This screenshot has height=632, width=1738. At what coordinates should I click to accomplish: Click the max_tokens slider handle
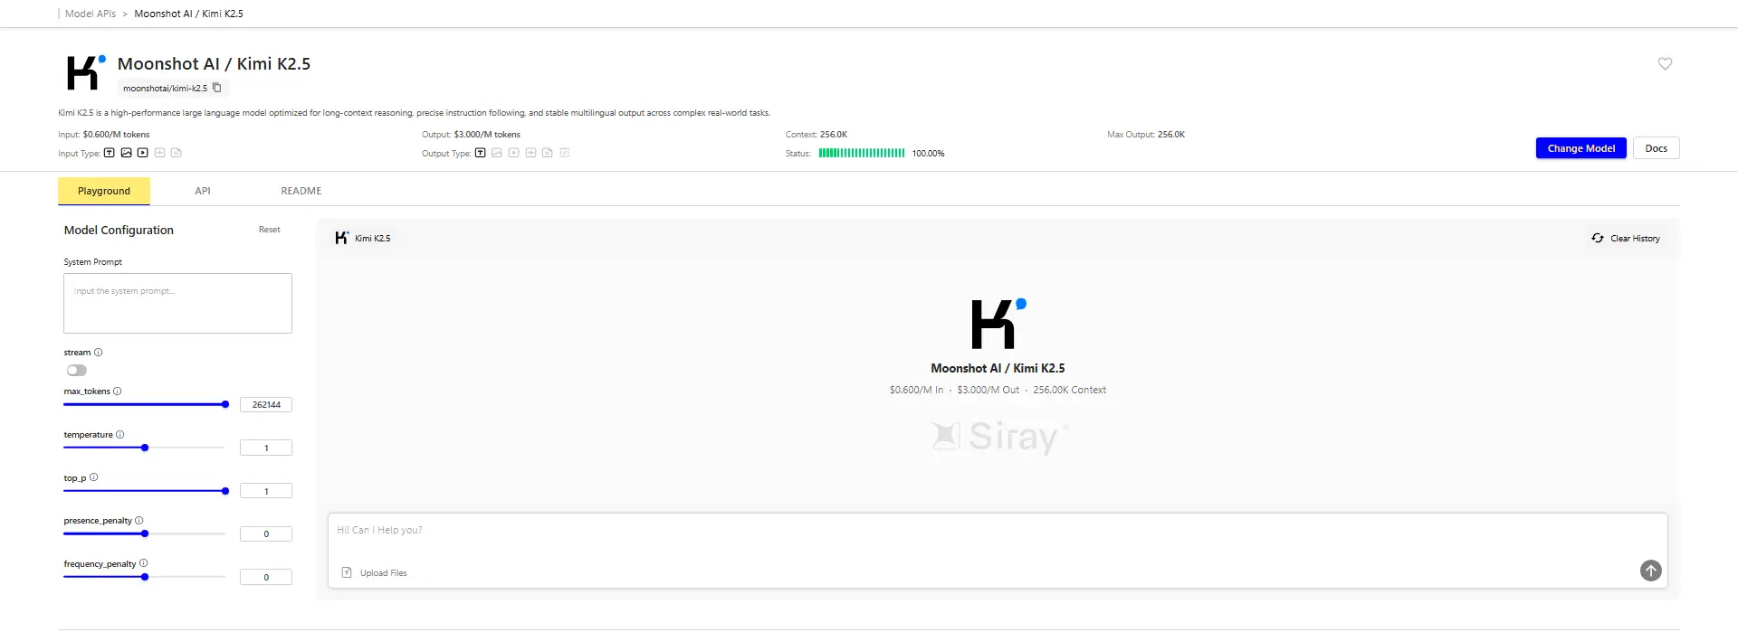pyautogui.click(x=225, y=404)
